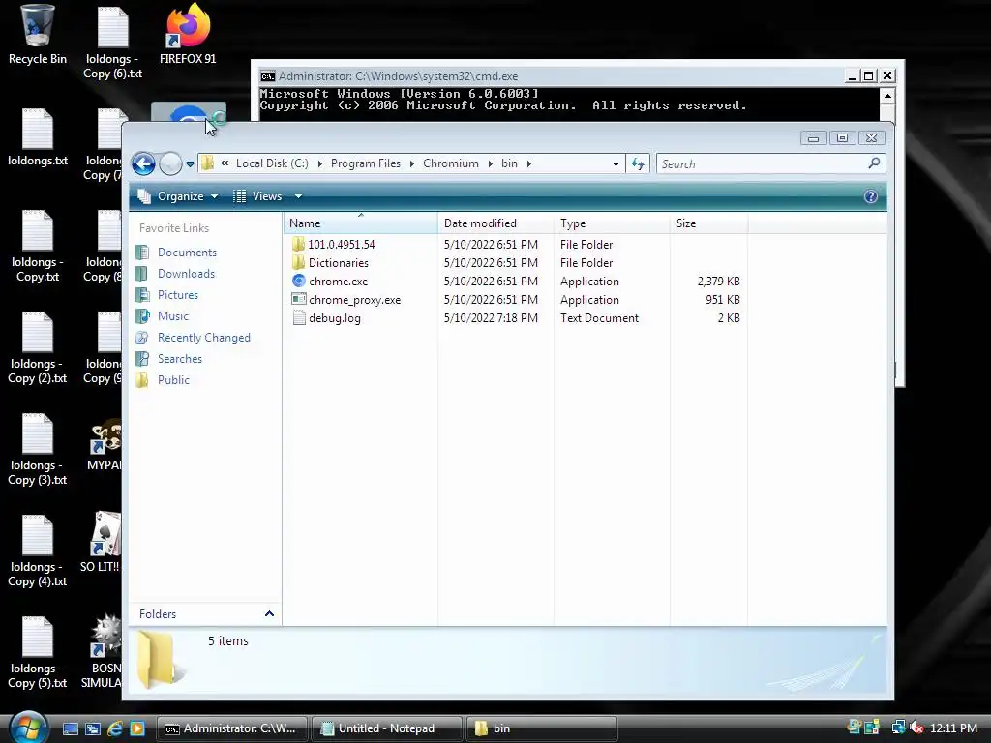This screenshot has width=991, height=743.
Task: Select loldongs - Copy (4).txt desktop file
Action: [38, 550]
